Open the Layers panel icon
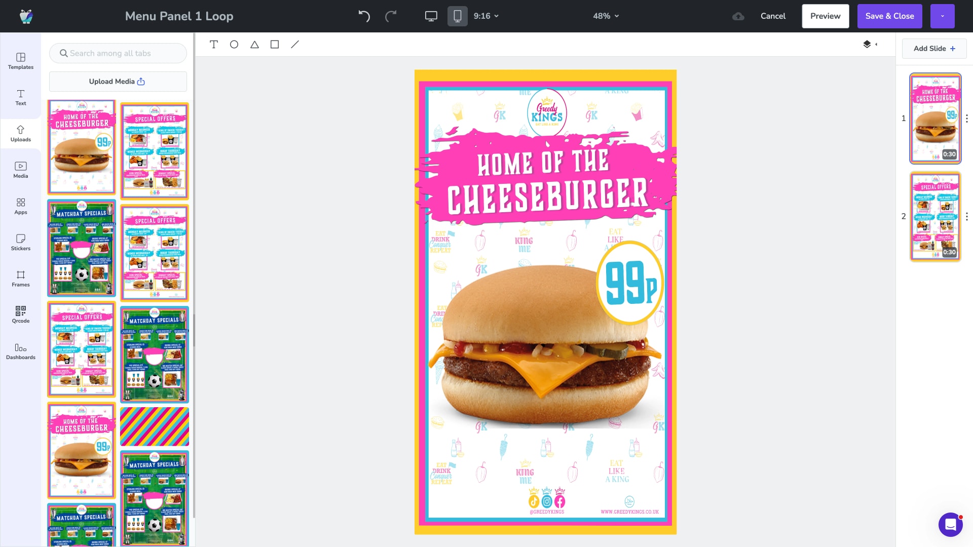Image resolution: width=973 pixels, height=547 pixels. pyautogui.click(x=867, y=45)
